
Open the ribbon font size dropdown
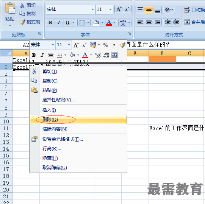[110, 9]
